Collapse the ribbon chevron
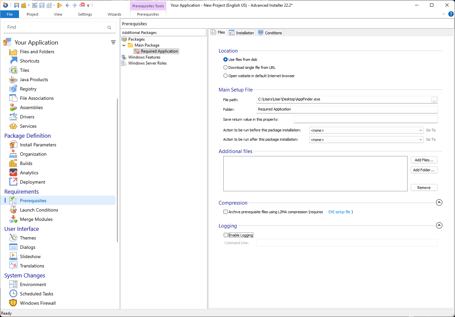This screenshot has width=455, height=317. (x=444, y=14)
